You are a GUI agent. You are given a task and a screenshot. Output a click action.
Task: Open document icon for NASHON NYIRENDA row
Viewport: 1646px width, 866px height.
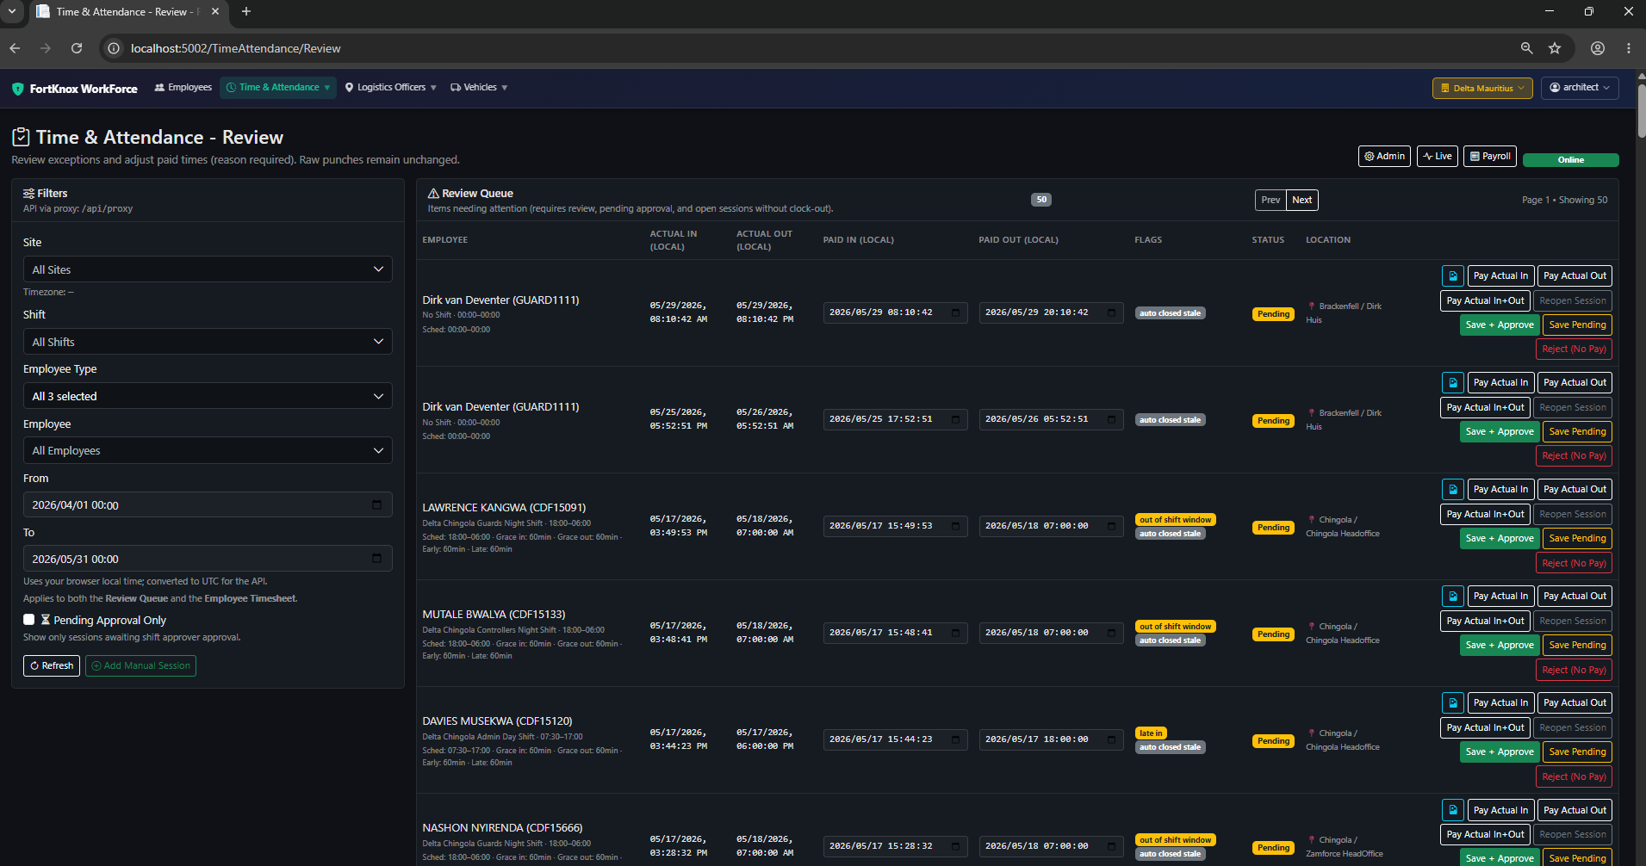point(1452,810)
